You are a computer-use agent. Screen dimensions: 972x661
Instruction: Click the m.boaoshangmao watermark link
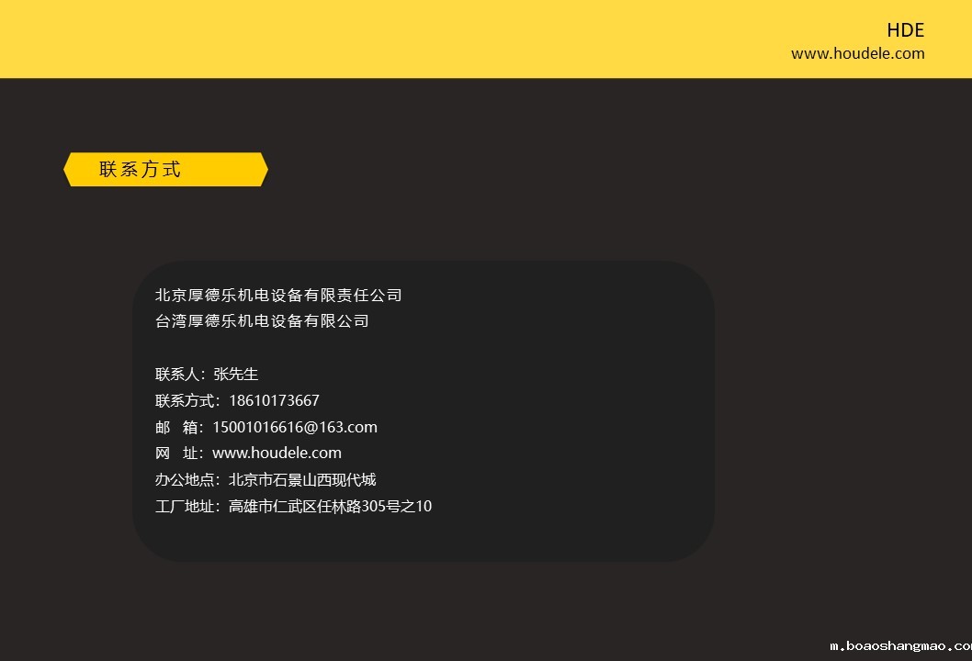tap(899, 646)
